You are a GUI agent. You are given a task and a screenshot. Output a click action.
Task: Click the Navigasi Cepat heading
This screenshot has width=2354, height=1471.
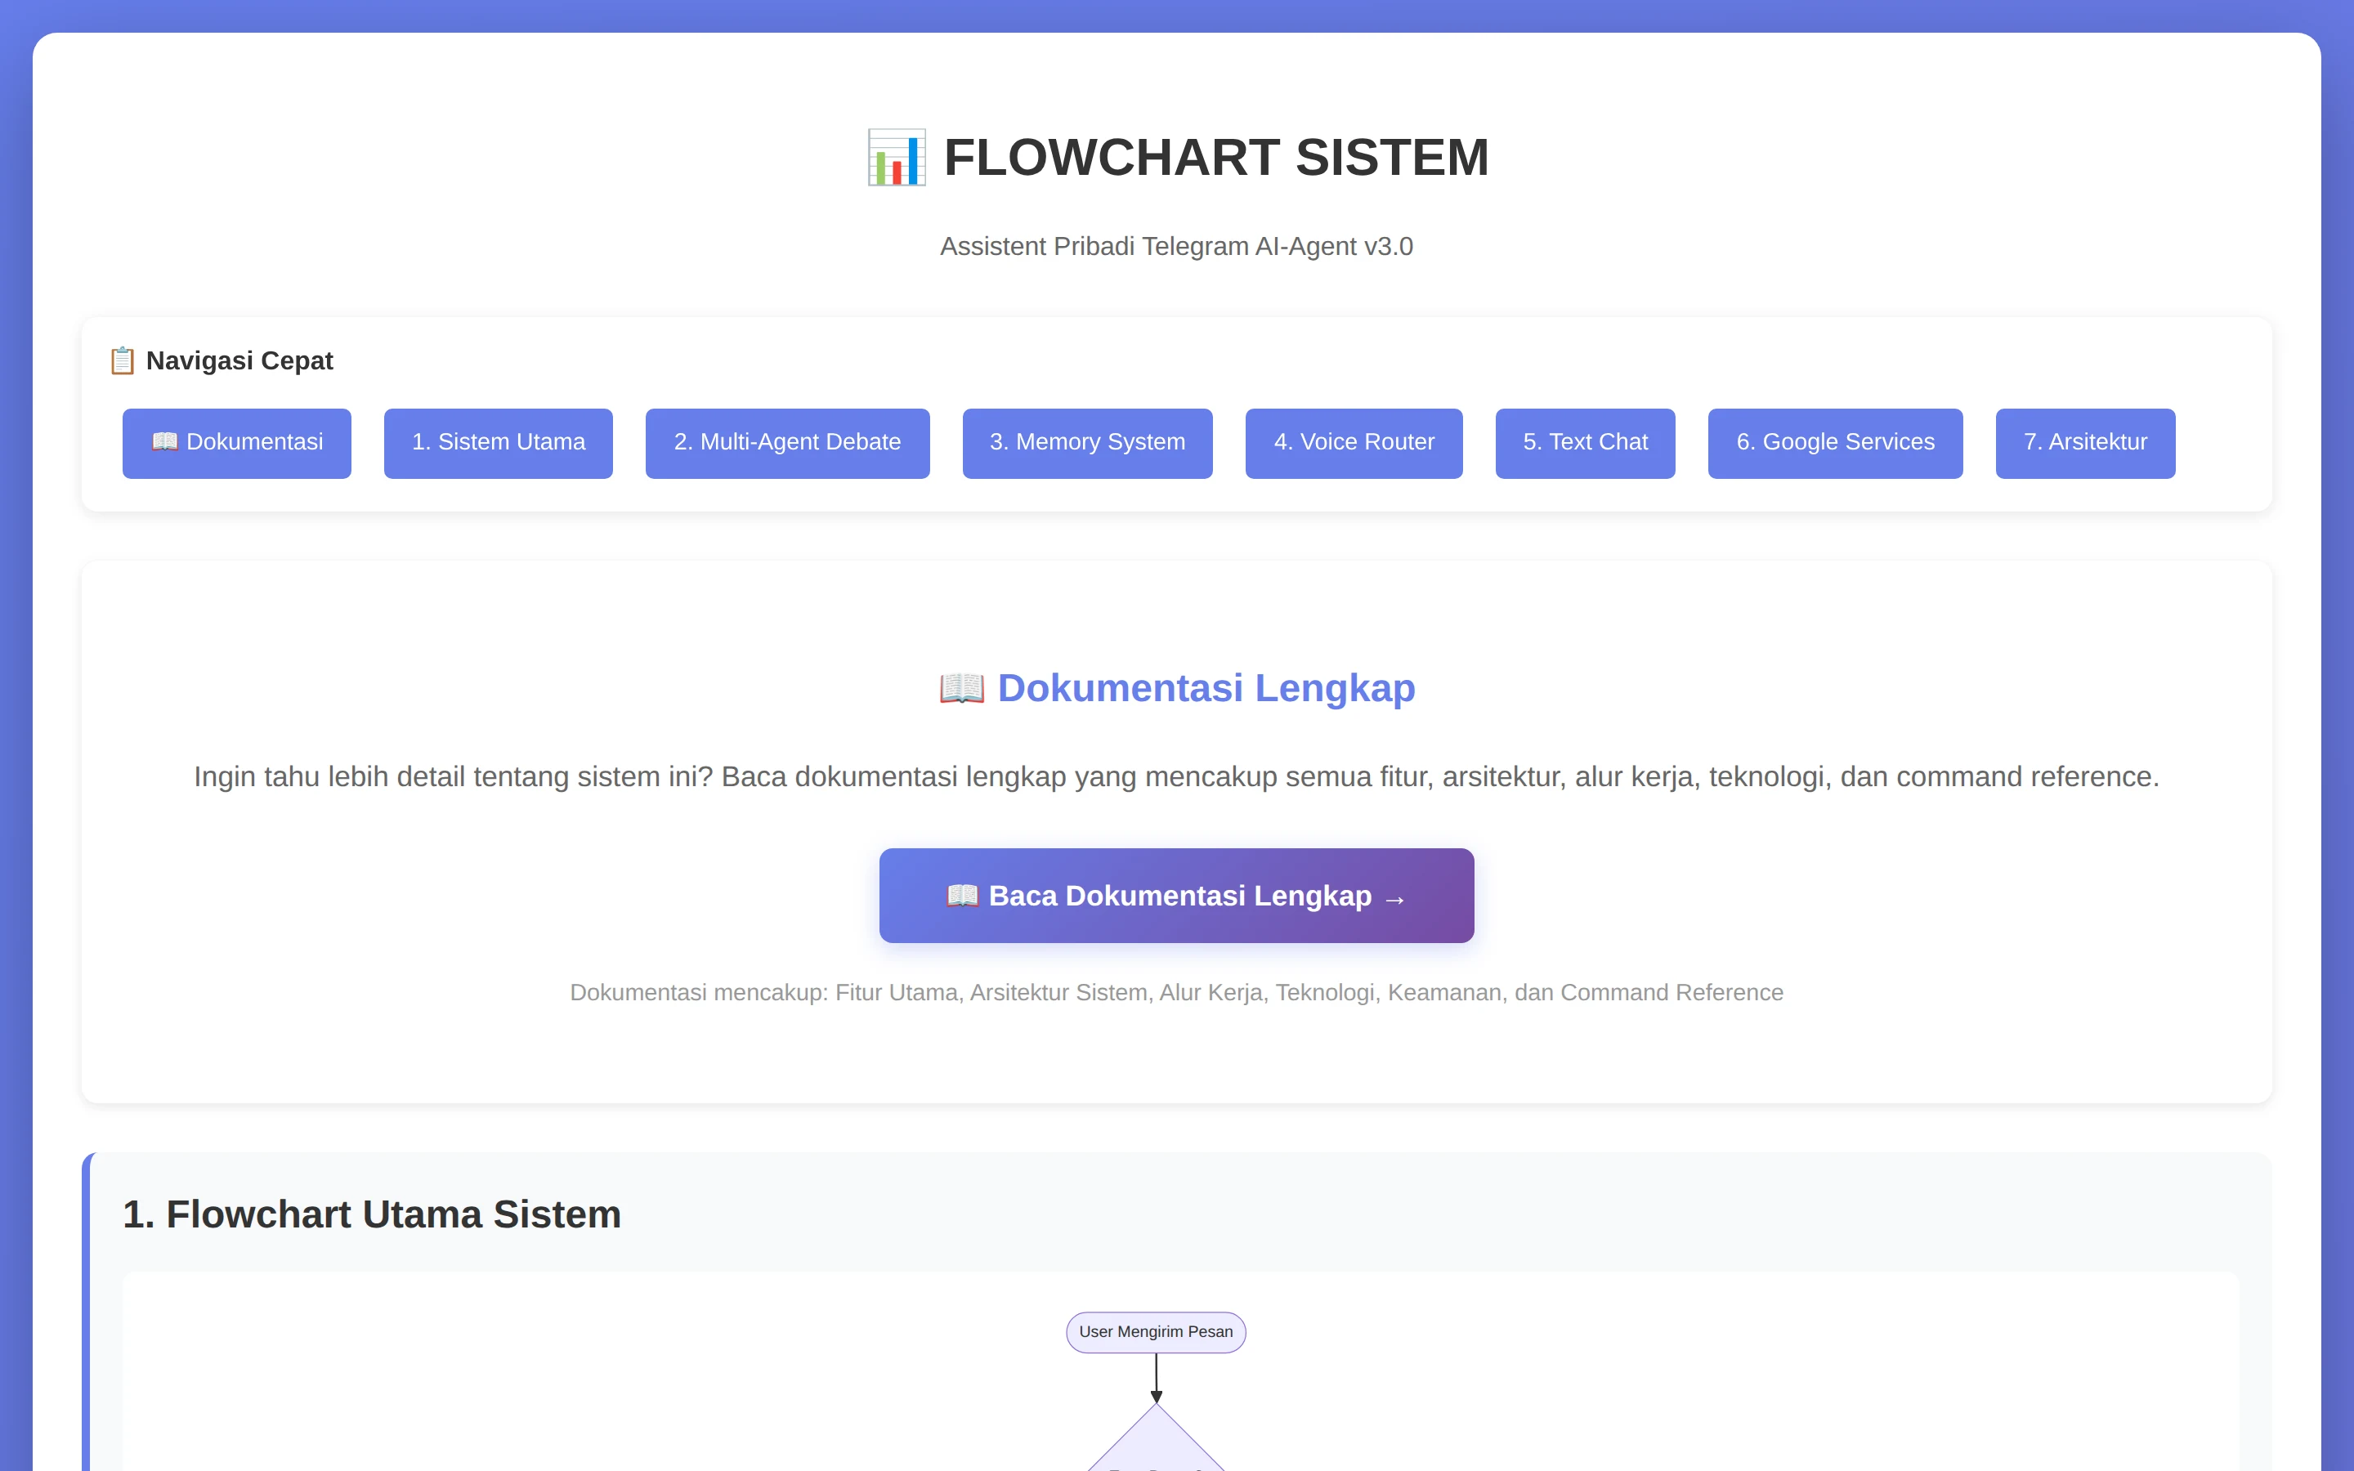pos(239,361)
